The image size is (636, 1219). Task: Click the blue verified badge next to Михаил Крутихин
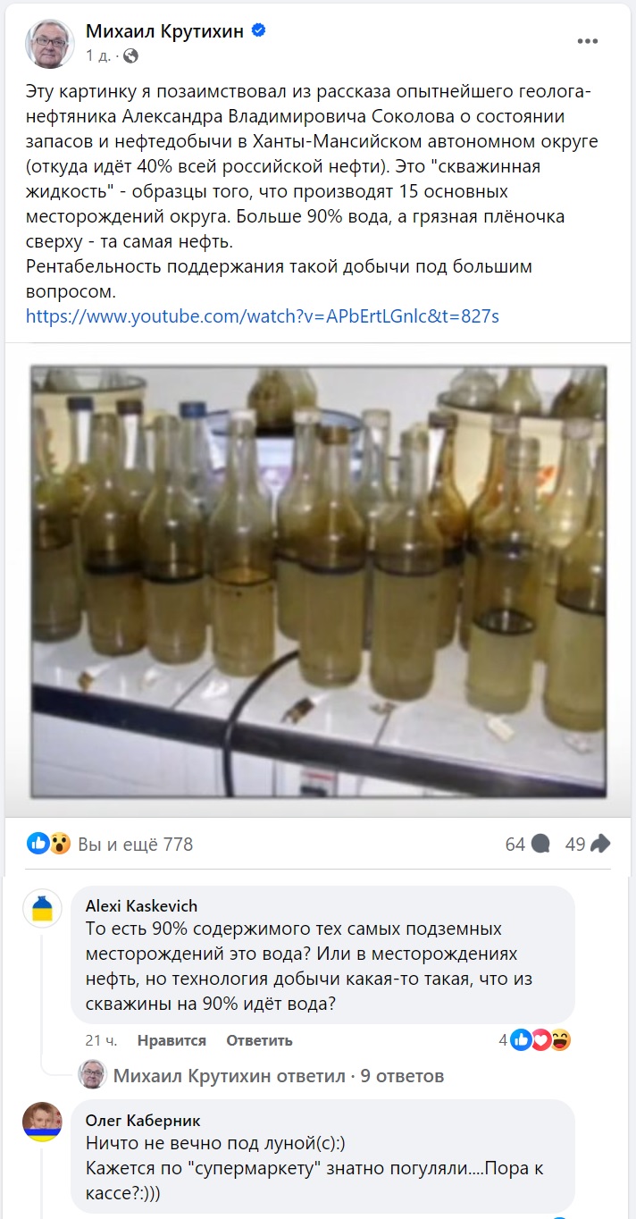point(259,31)
